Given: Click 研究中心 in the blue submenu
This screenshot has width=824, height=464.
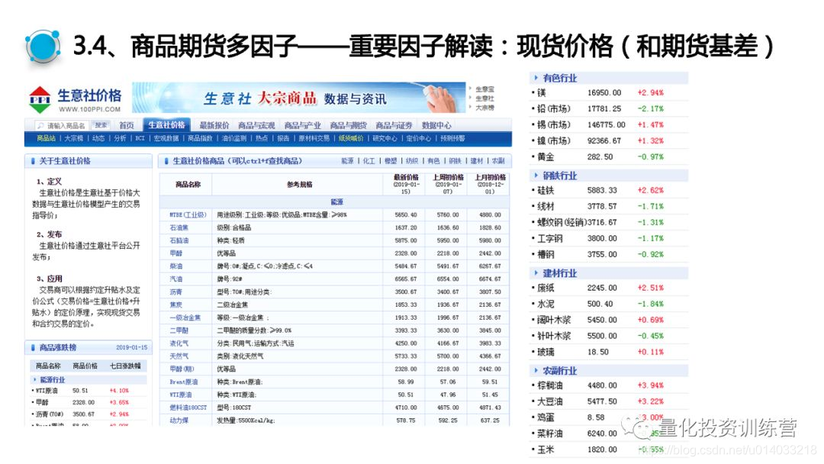Looking at the screenshot, I should pyautogui.click(x=385, y=138).
